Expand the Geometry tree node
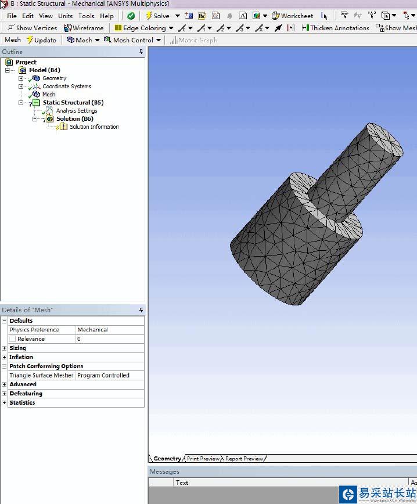 click(x=21, y=78)
